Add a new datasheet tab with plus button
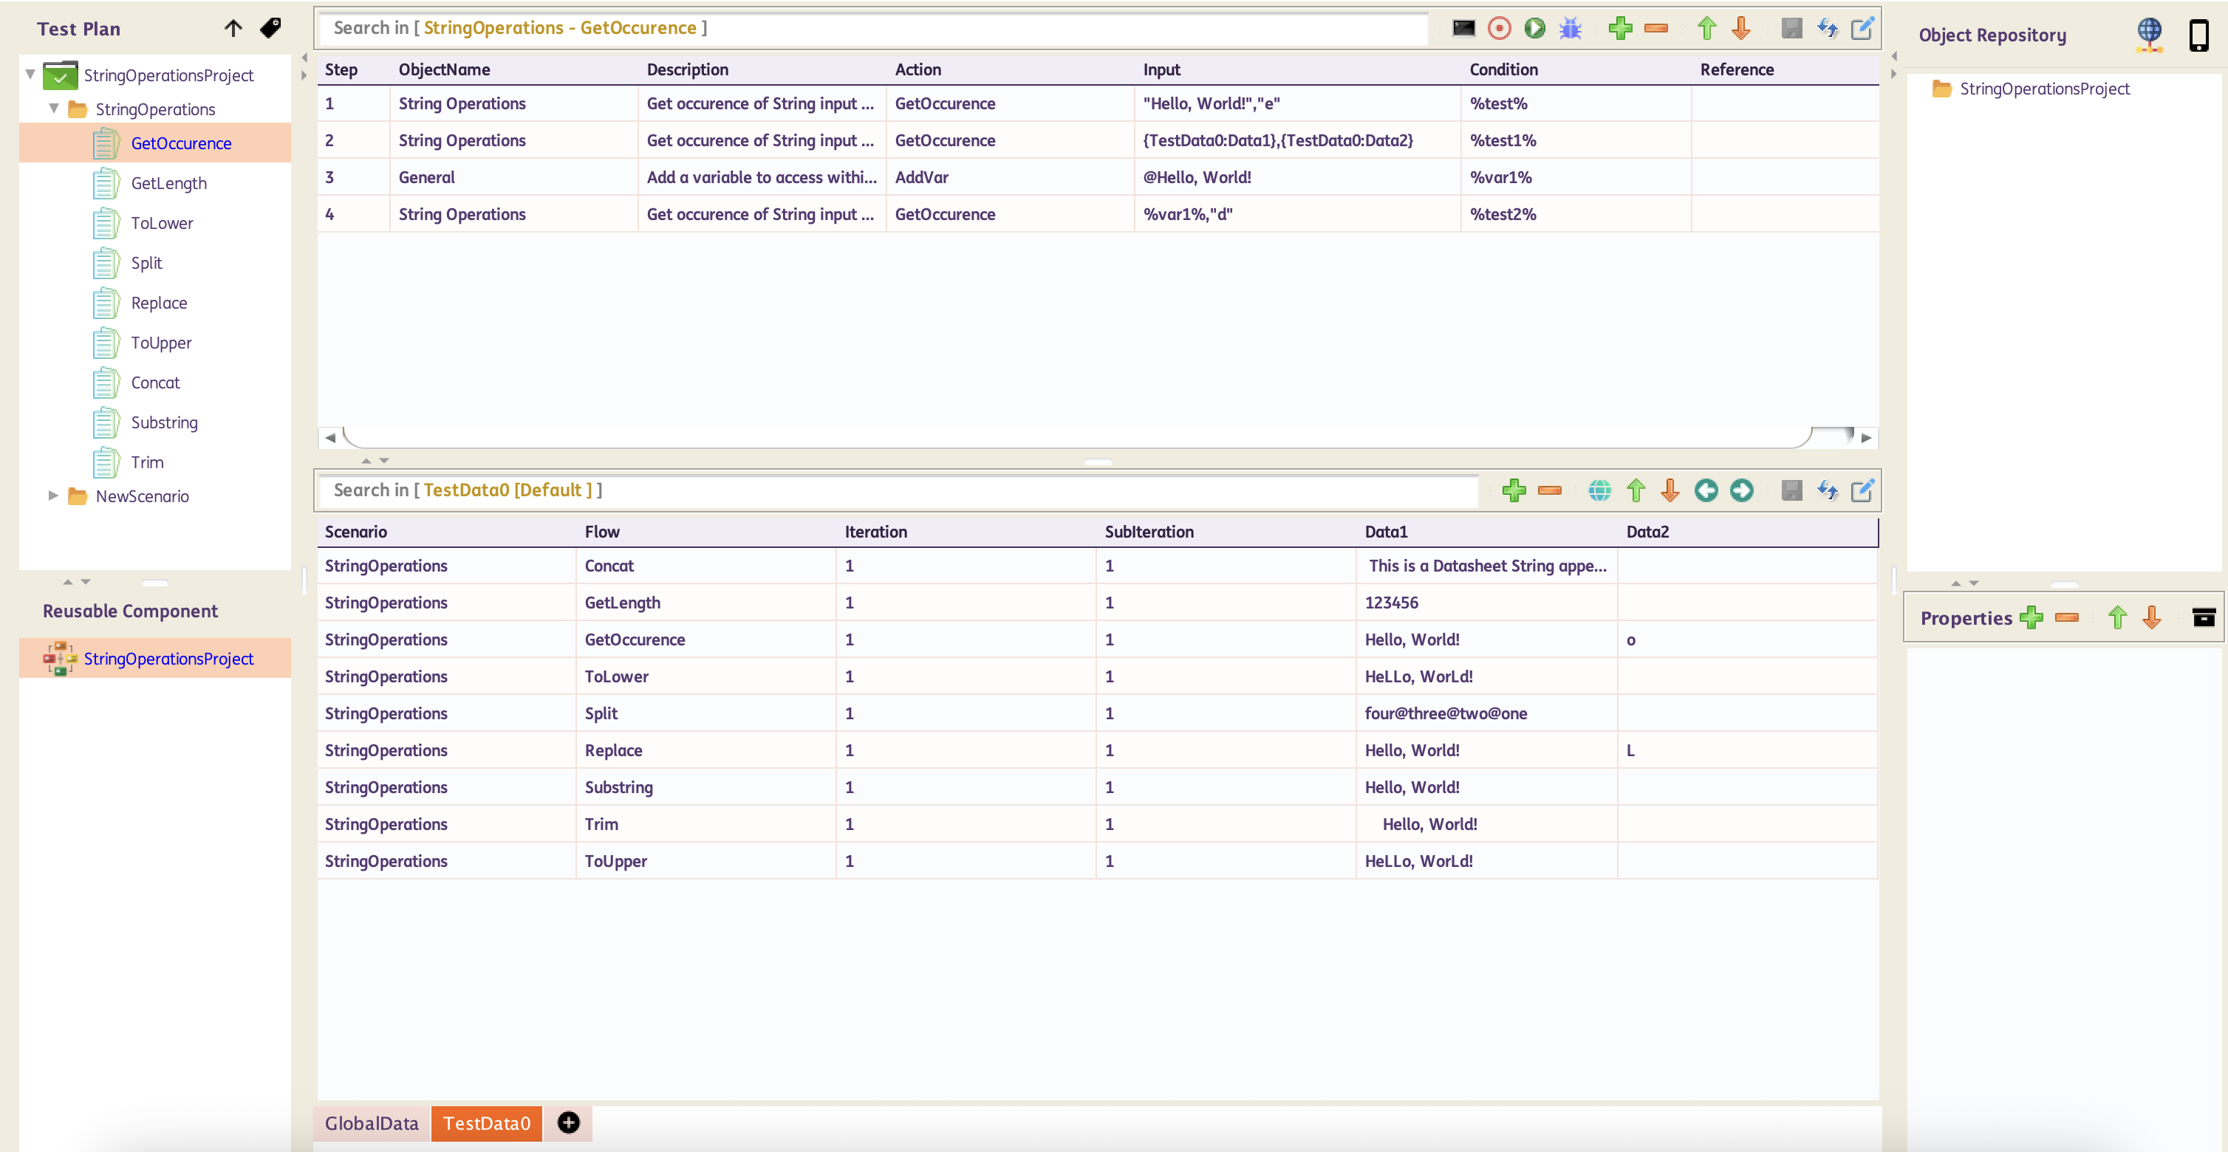Image resolution: width=2228 pixels, height=1152 pixels. coord(568,1122)
